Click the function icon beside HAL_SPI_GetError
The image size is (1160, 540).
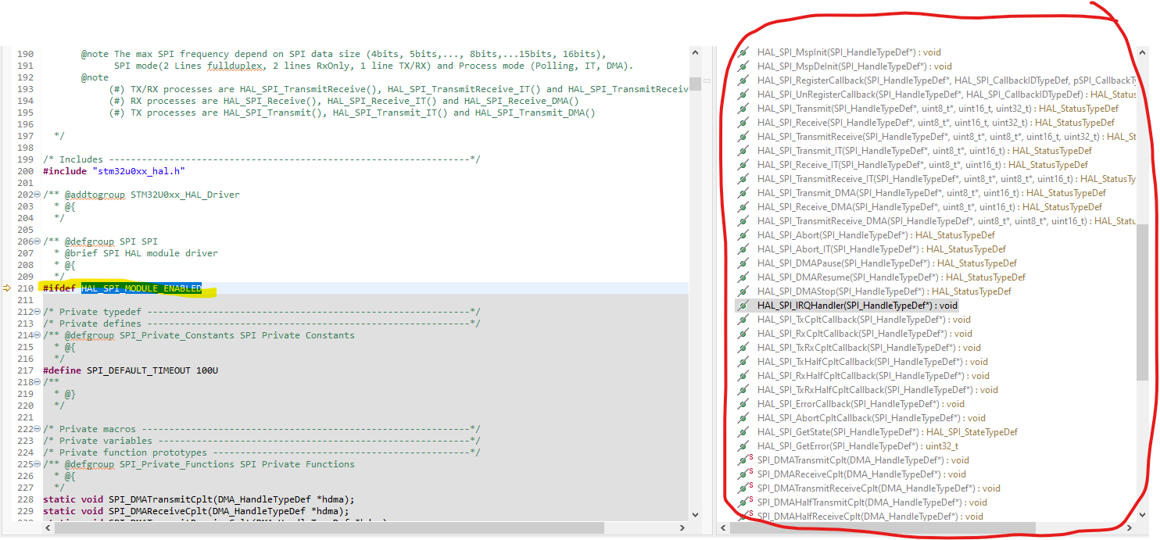(745, 445)
